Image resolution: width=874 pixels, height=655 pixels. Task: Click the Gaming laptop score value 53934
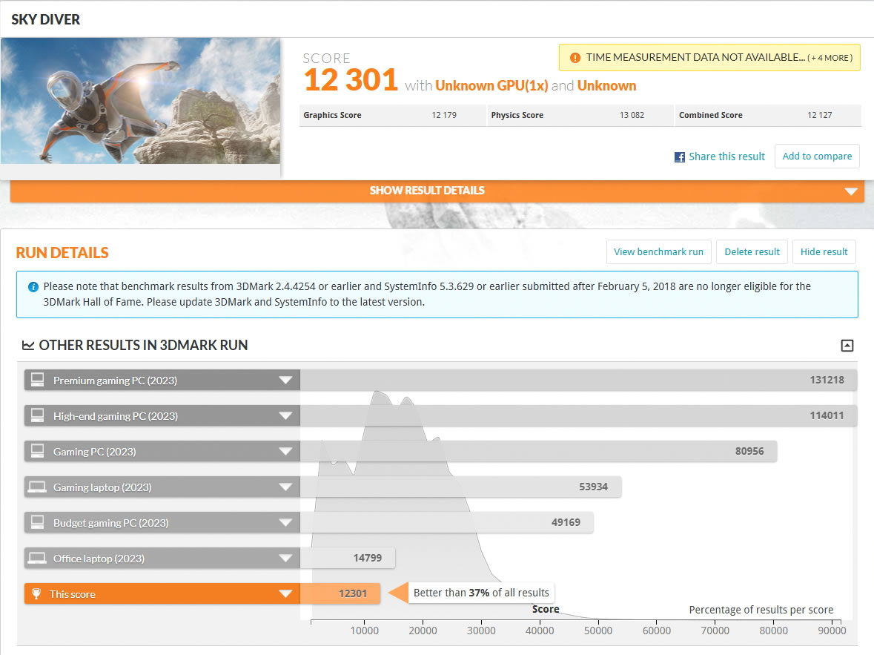(593, 487)
